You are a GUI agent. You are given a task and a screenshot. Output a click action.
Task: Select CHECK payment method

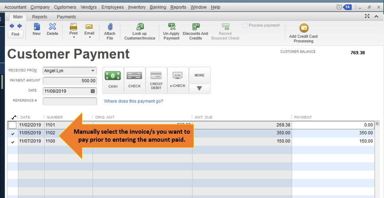(135, 80)
